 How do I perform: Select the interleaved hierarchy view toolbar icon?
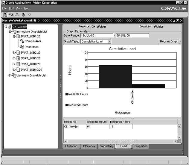point(11,15)
